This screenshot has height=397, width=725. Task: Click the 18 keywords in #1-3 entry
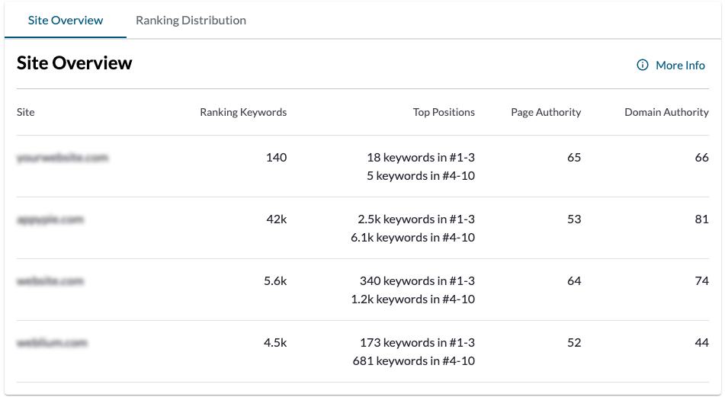(x=421, y=158)
